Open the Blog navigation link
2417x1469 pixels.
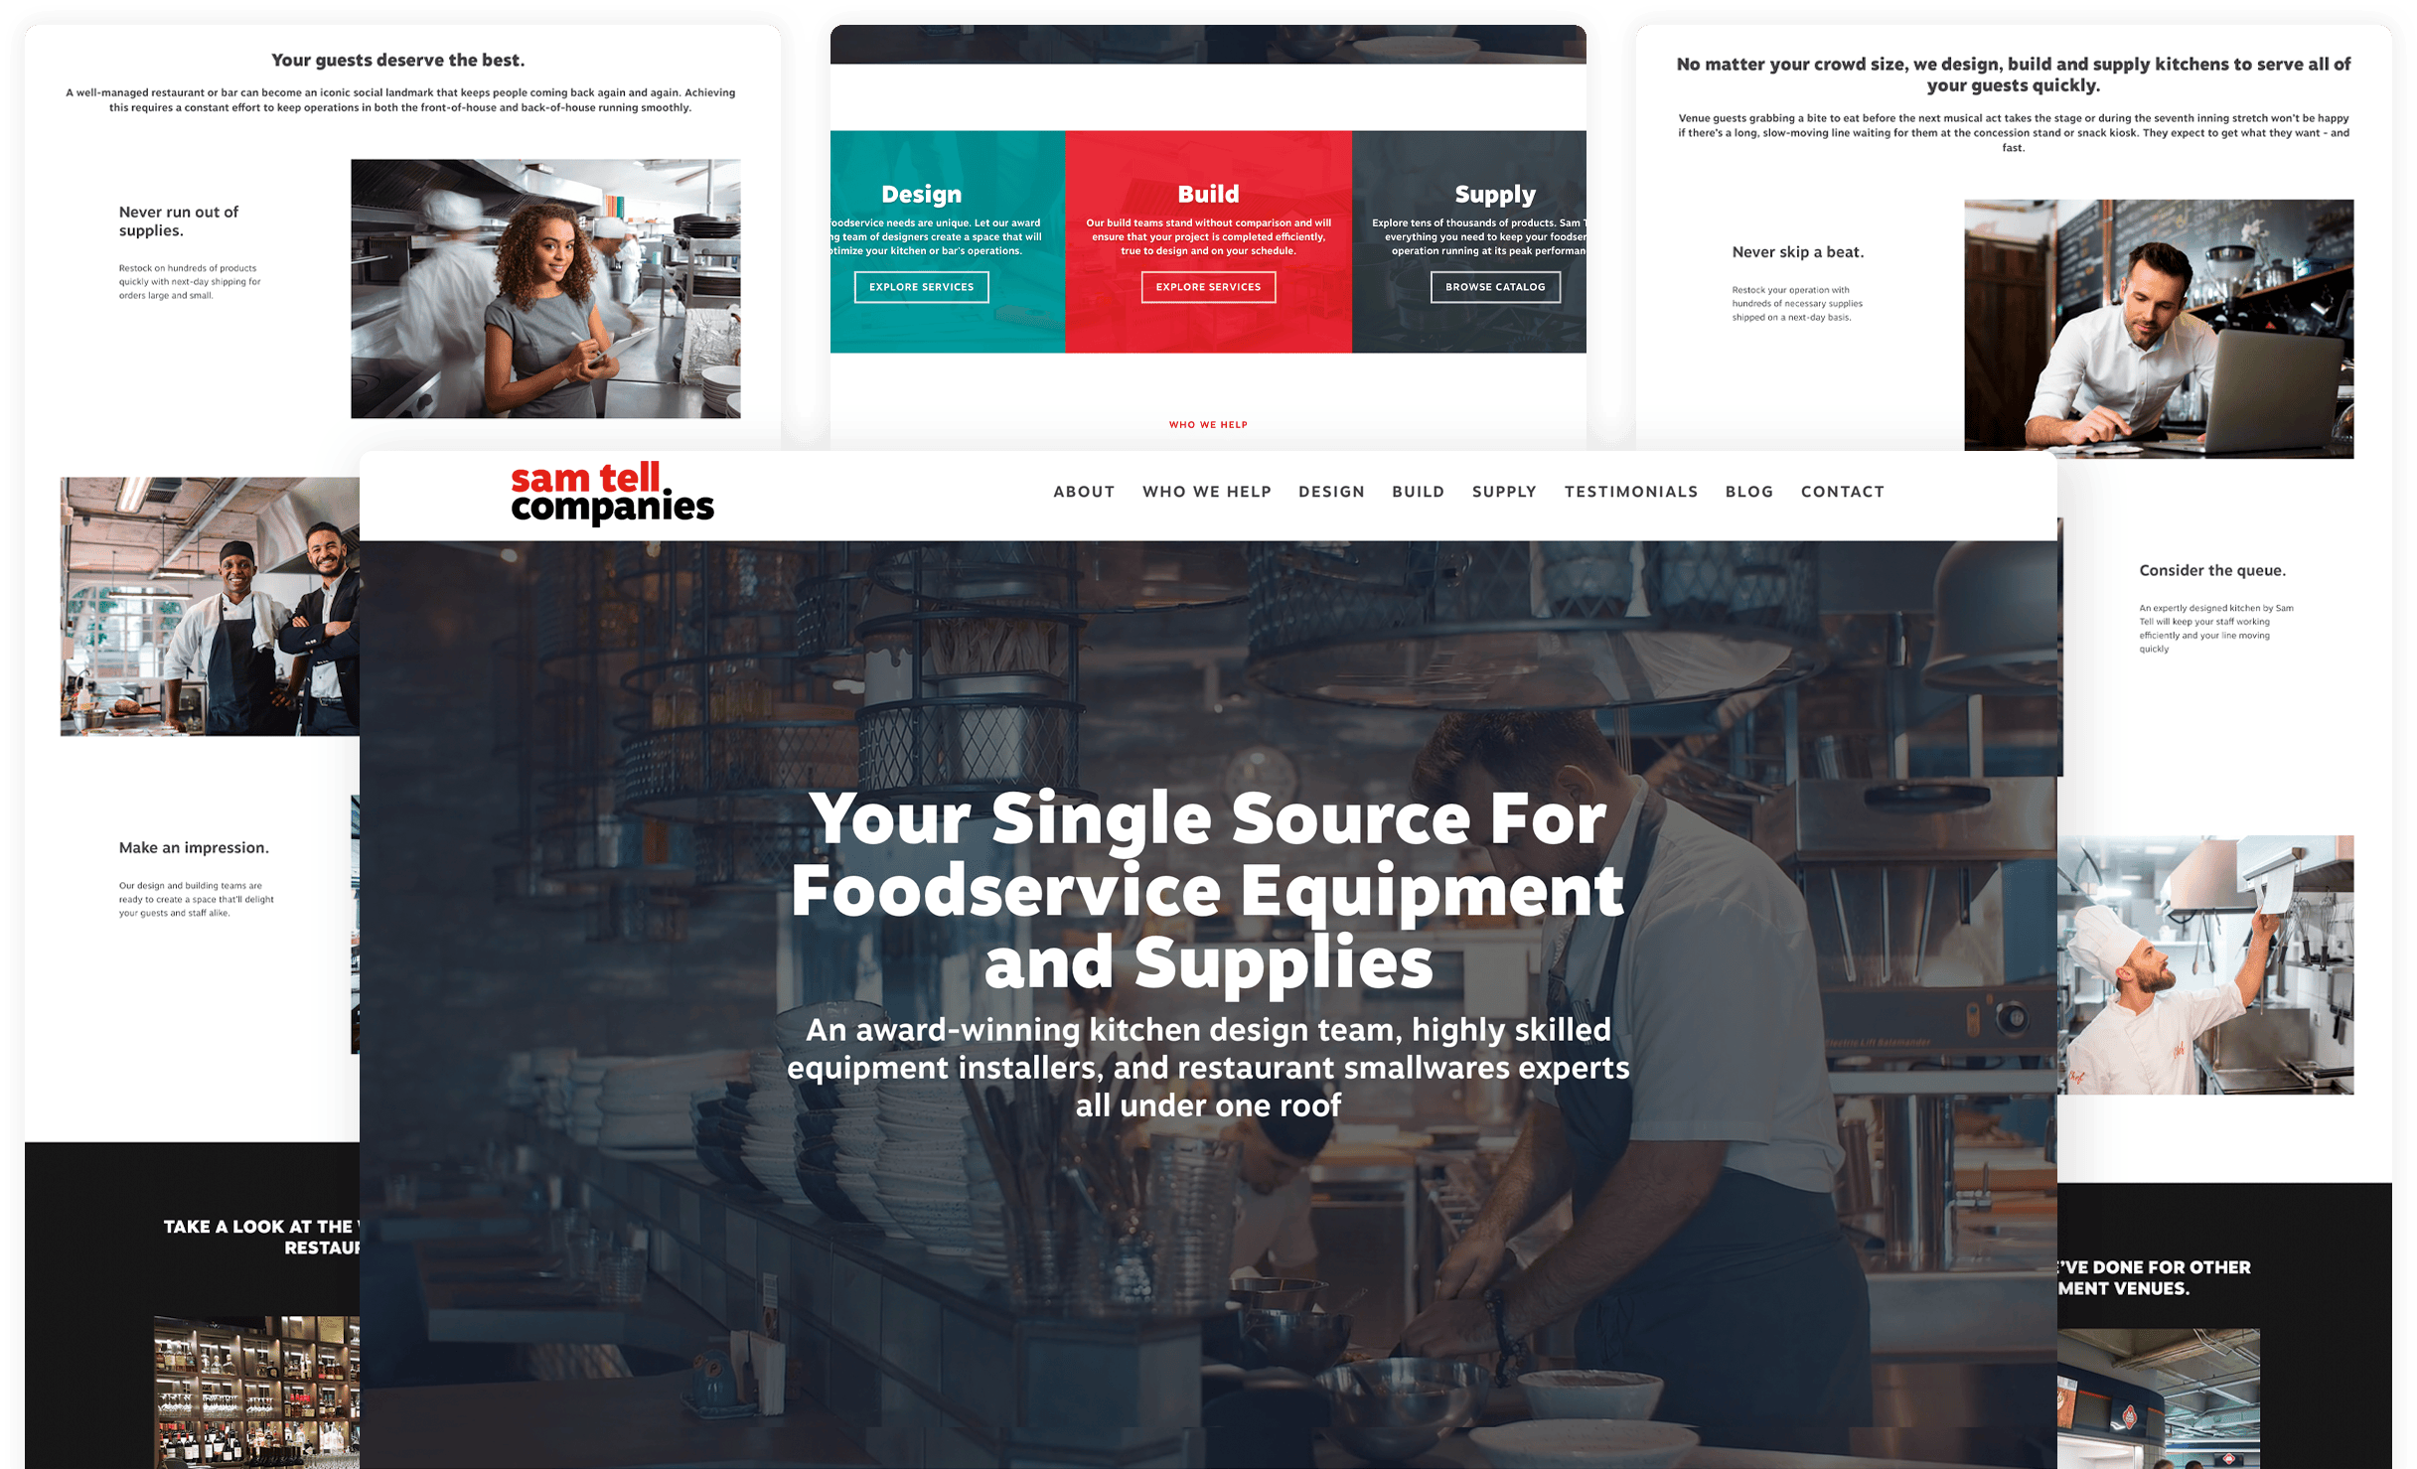pos(1747,492)
